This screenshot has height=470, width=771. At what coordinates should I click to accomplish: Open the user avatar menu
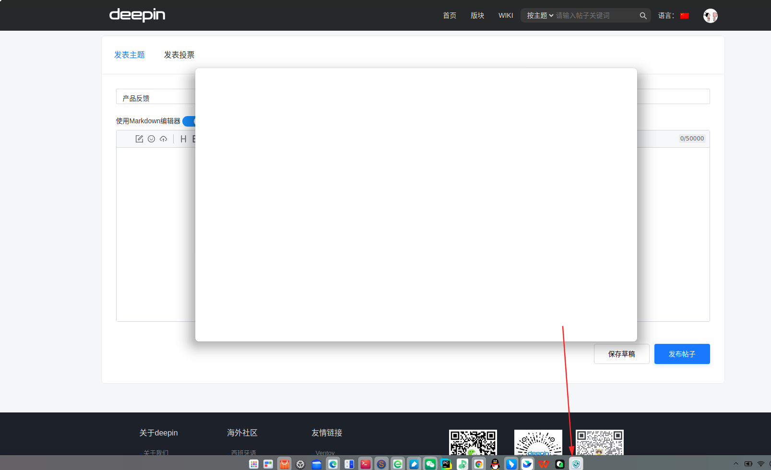711,16
